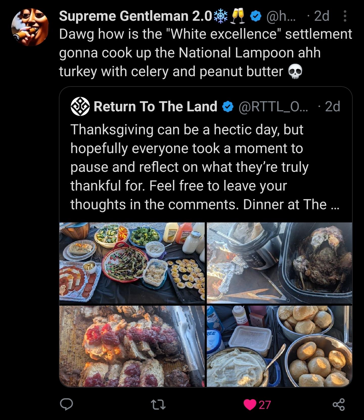Open the Supreme Gentleman 2.0 display name
This screenshot has width=364, height=420.
135,16
